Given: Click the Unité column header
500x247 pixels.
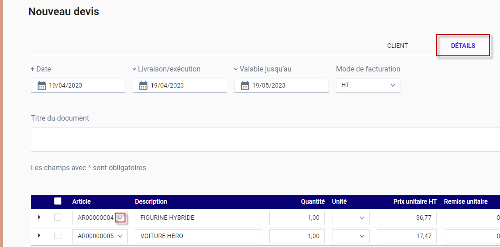Looking at the screenshot, I should click(x=339, y=201).
